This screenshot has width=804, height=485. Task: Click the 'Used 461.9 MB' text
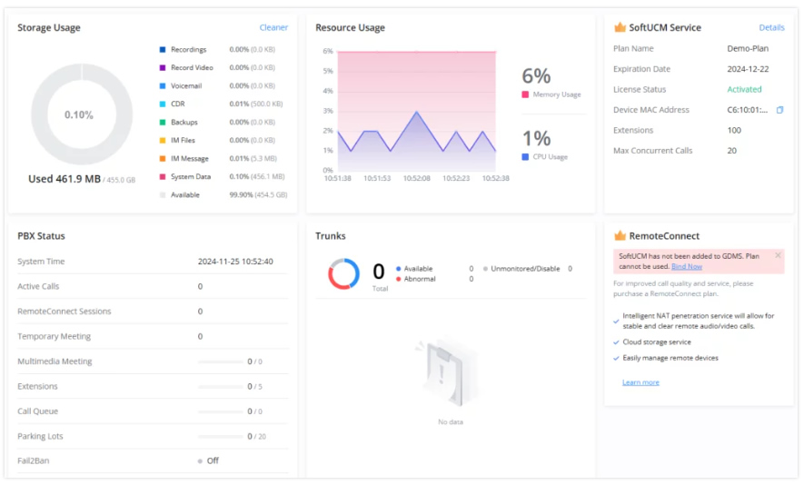click(65, 179)
